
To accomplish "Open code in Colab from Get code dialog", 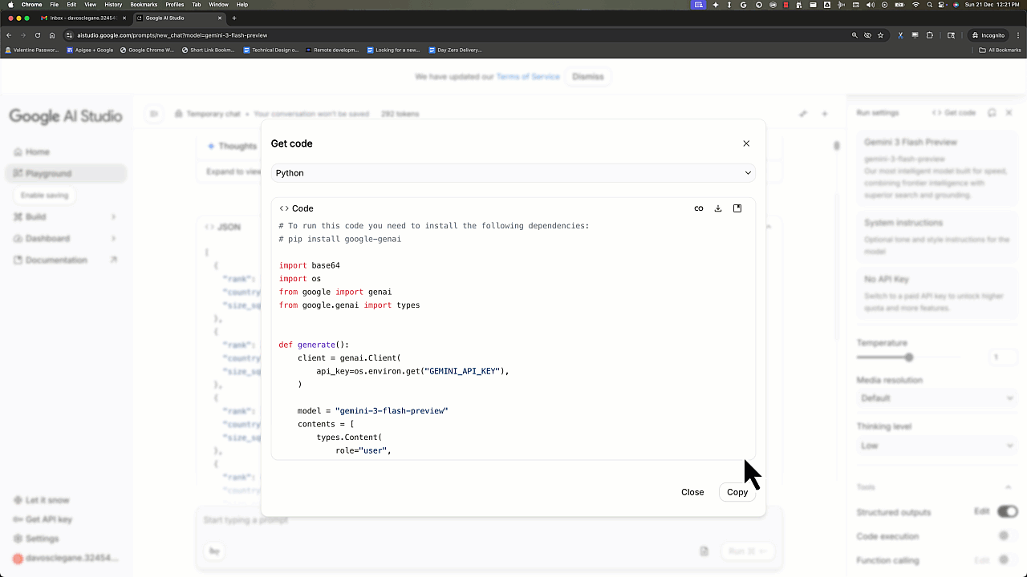I will (699, 208).
